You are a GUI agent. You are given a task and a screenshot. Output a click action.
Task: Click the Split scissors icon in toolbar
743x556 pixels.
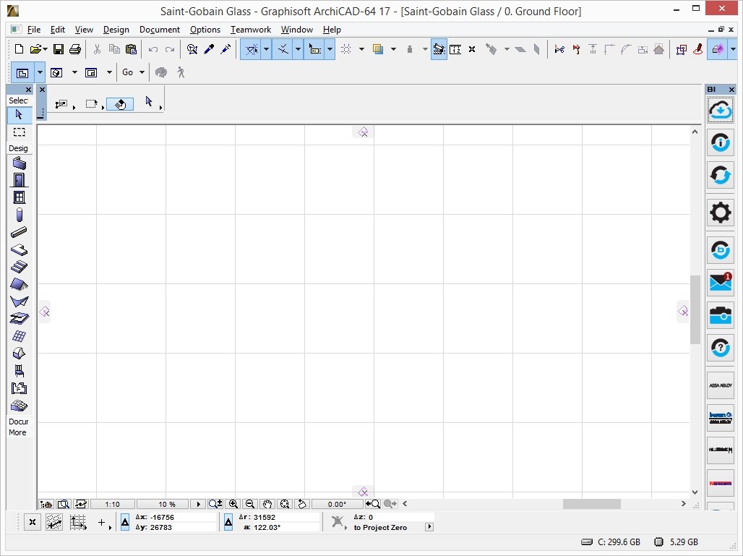(559, 49)
